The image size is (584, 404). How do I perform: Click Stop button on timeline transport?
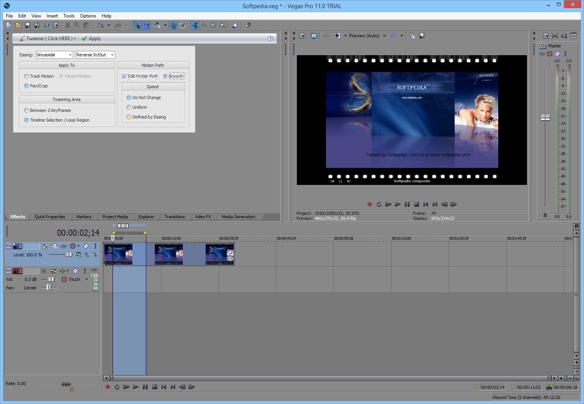(x=154, y=387)
